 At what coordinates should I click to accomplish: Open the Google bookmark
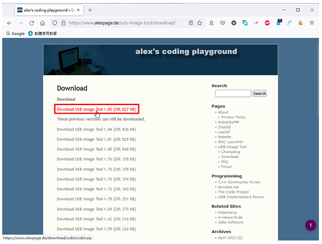pos(15,33)
